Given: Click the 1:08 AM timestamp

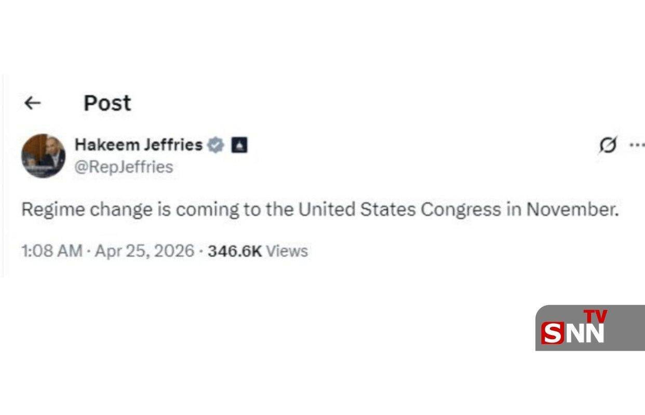Looking at the screenshot, I should [51, 252].
